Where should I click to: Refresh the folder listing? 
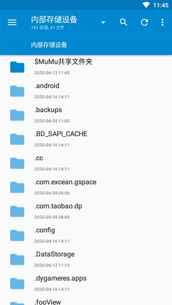144,22
